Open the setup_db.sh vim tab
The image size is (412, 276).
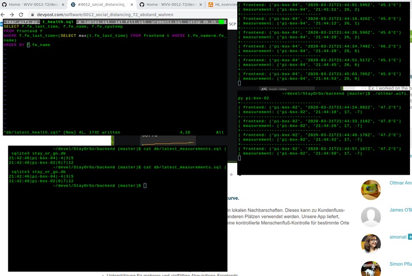(202, 22)
